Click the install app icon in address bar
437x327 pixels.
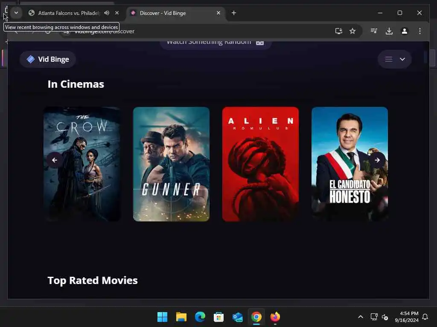[x=338, y=31]
